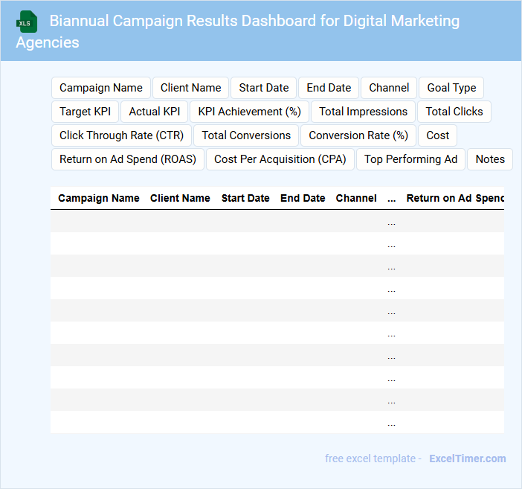Click the Campaign Name column header
The height and width of the screenshot is (489, 522).
99,199
